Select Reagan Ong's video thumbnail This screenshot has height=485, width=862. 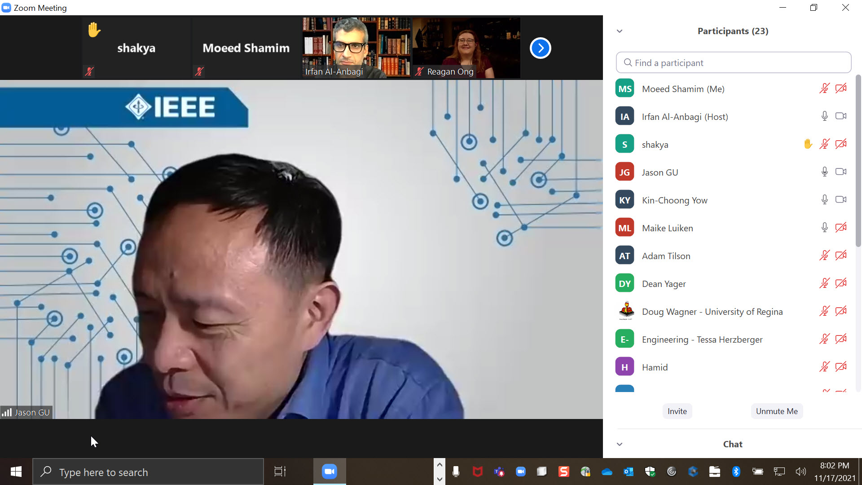click(466, 48)
